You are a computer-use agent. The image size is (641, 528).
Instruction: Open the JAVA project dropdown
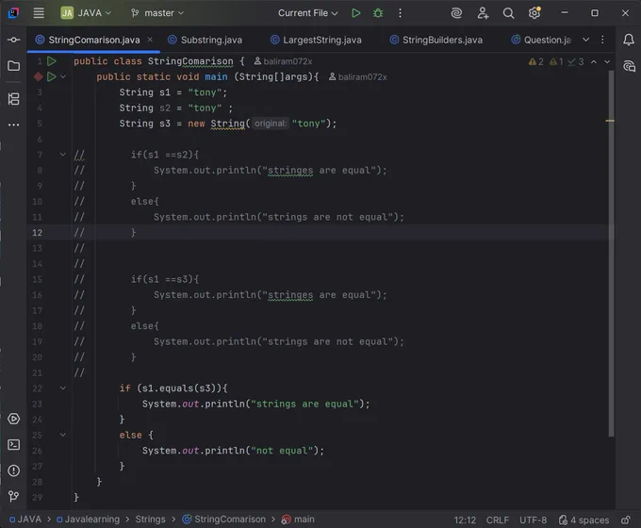86,13
